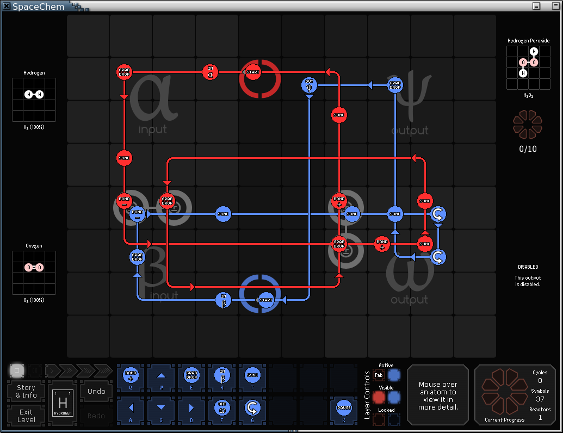Click the blue GRAB DROP node beside ψ output
The image size is (563, 433).
[395, 85]
